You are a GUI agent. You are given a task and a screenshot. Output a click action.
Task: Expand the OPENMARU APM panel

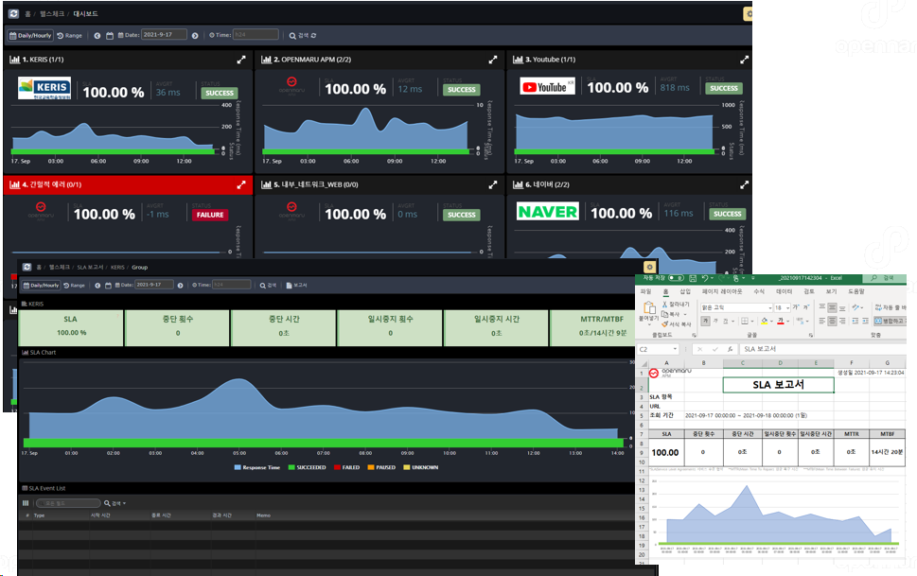[x=492, y=59]
